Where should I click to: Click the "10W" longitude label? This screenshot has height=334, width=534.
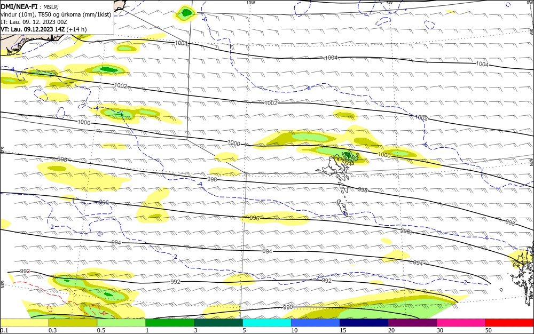[250, 3]
